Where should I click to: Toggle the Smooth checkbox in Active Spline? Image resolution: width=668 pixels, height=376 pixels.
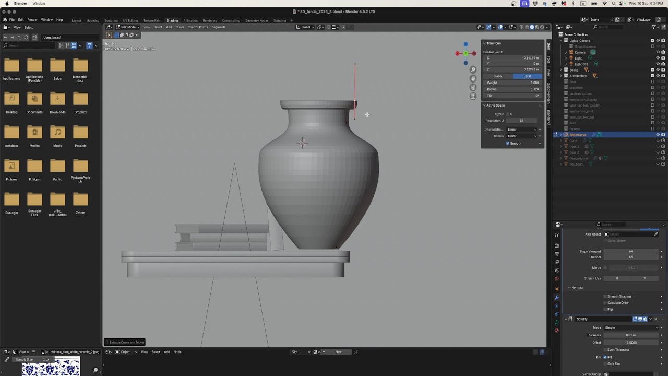(507, 143)
